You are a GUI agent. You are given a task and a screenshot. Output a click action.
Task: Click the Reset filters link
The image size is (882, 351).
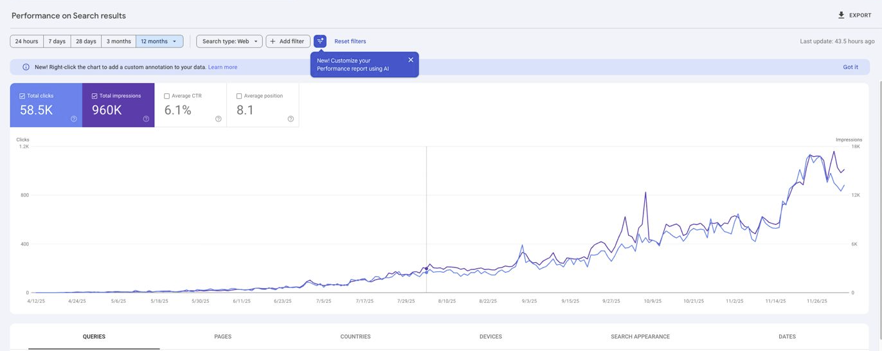(350, 41)
